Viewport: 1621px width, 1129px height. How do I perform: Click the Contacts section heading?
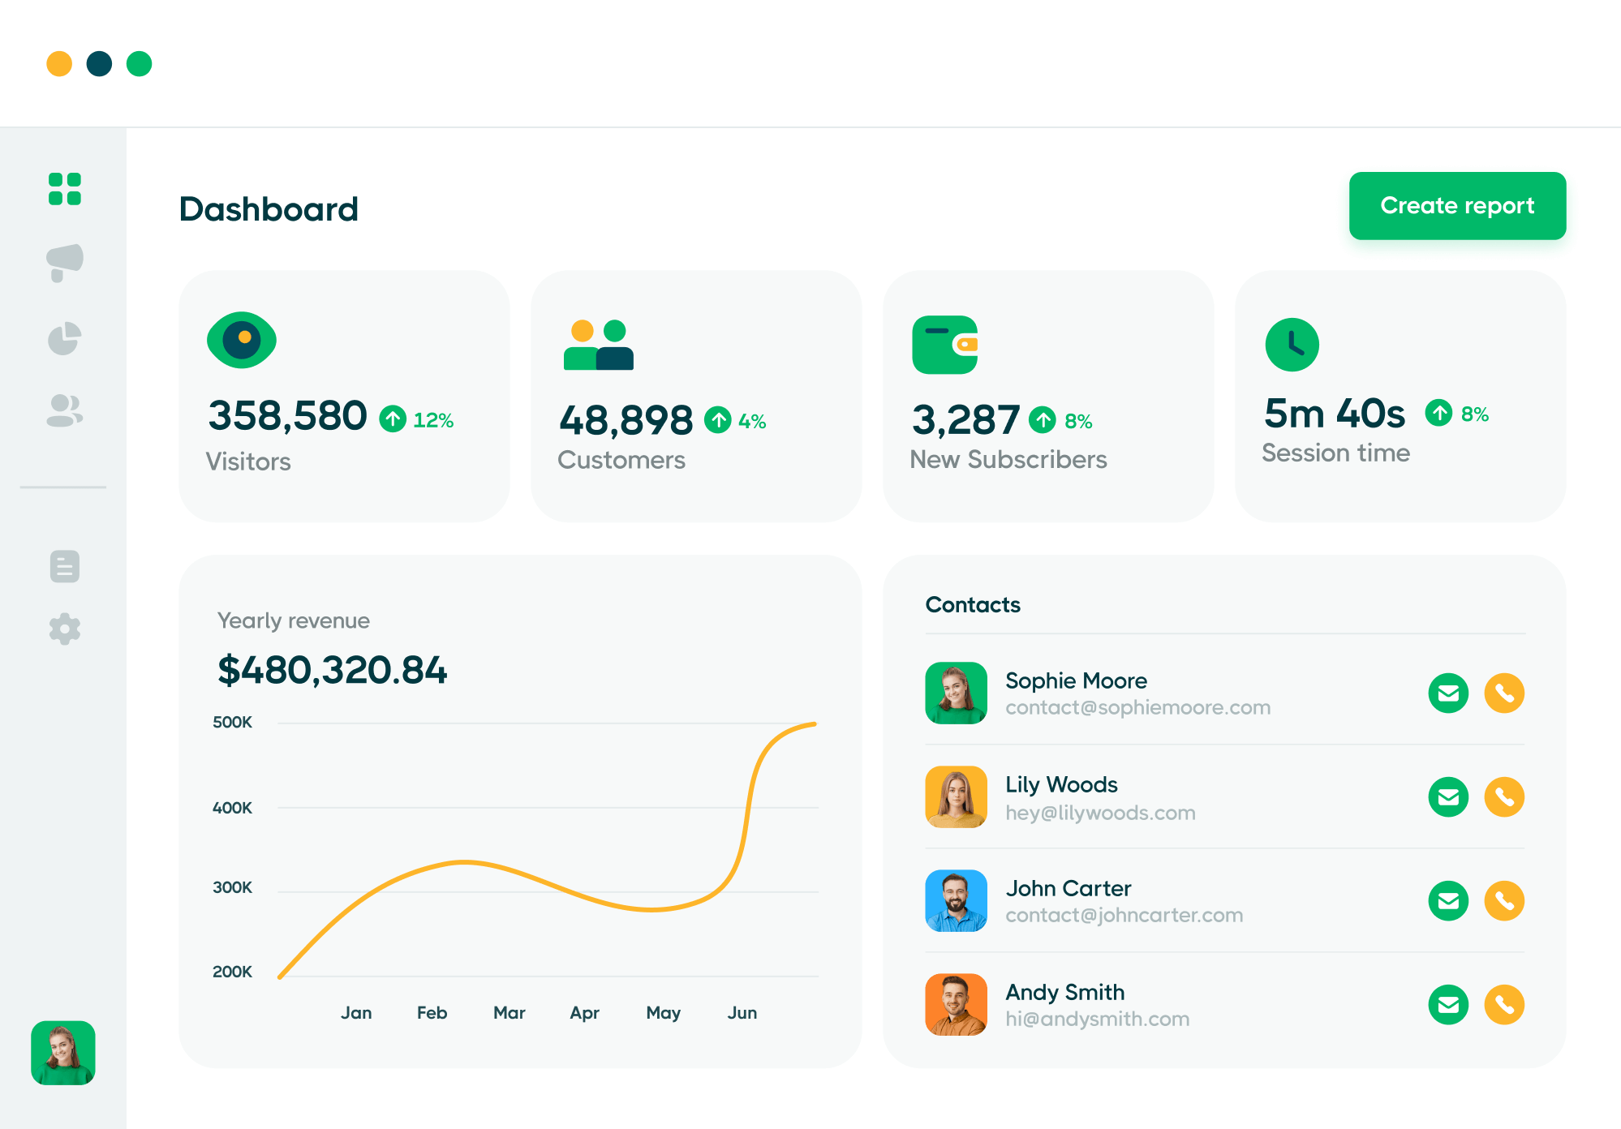[973, 604]
